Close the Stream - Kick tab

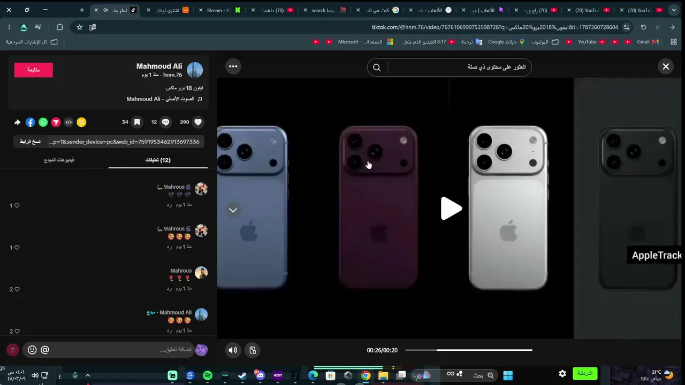pos(201,10)
